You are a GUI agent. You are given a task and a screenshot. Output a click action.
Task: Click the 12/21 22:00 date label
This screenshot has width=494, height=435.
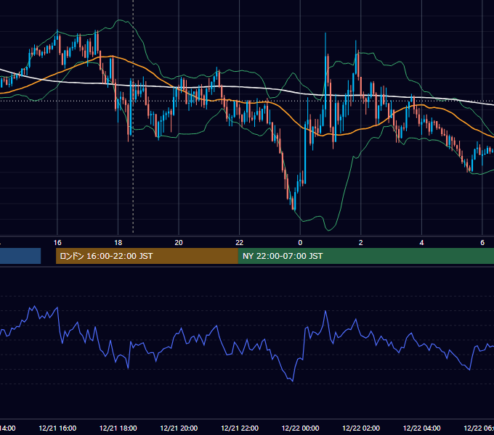pos(240,428)
